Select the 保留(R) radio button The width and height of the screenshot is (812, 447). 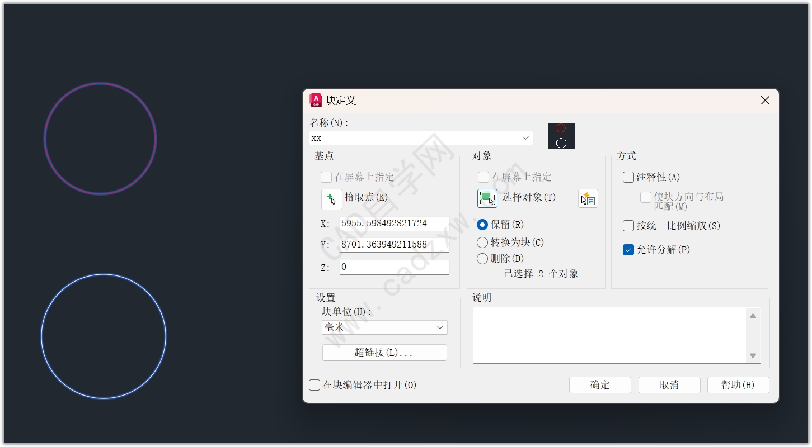[x=482, y=225]
